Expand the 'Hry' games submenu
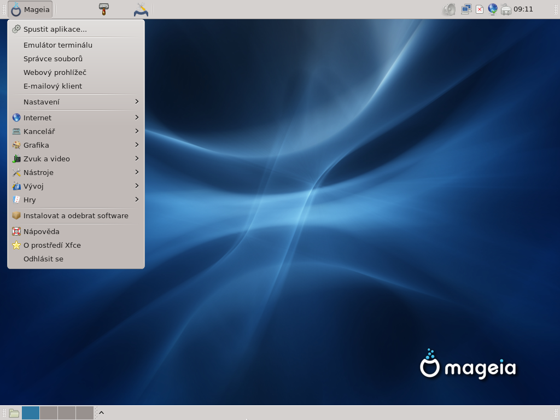 click(75, 200)
